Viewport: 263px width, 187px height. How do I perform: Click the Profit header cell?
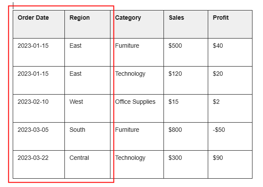point(220,18)
